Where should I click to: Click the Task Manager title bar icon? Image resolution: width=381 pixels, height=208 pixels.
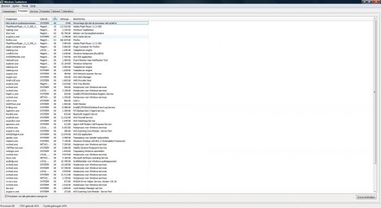[2, 2]
